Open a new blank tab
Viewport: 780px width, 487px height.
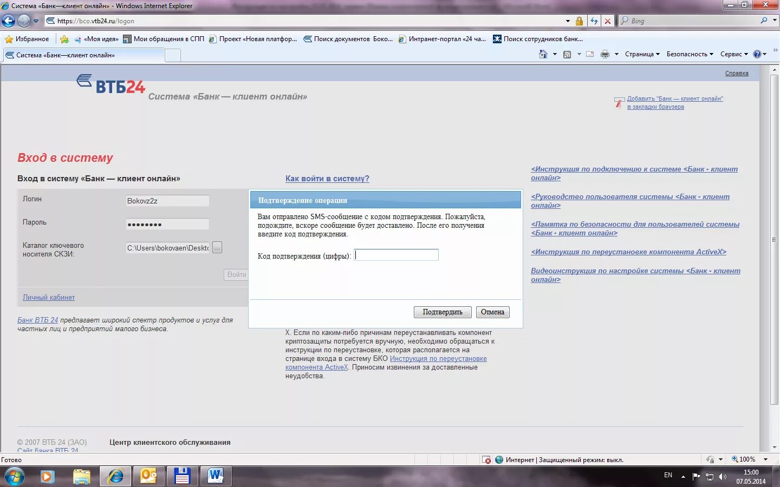172,55
